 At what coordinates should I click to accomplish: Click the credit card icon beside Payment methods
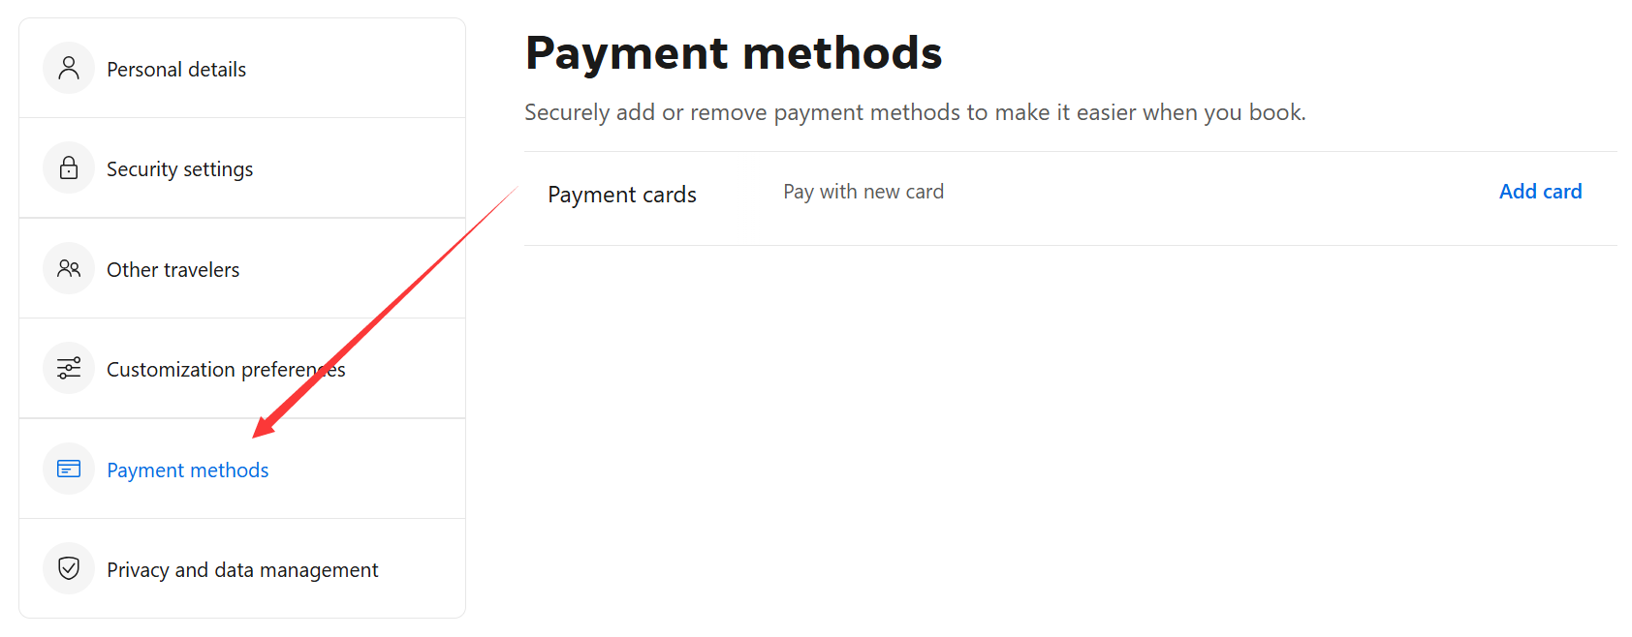(x=69, y=469)
